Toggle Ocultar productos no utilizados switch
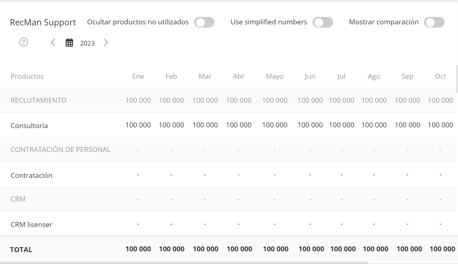 204,22
